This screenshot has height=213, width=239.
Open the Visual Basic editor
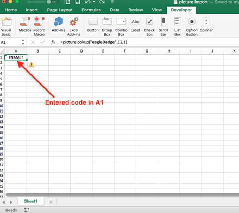pyautogui.click(x=6, y=27)
